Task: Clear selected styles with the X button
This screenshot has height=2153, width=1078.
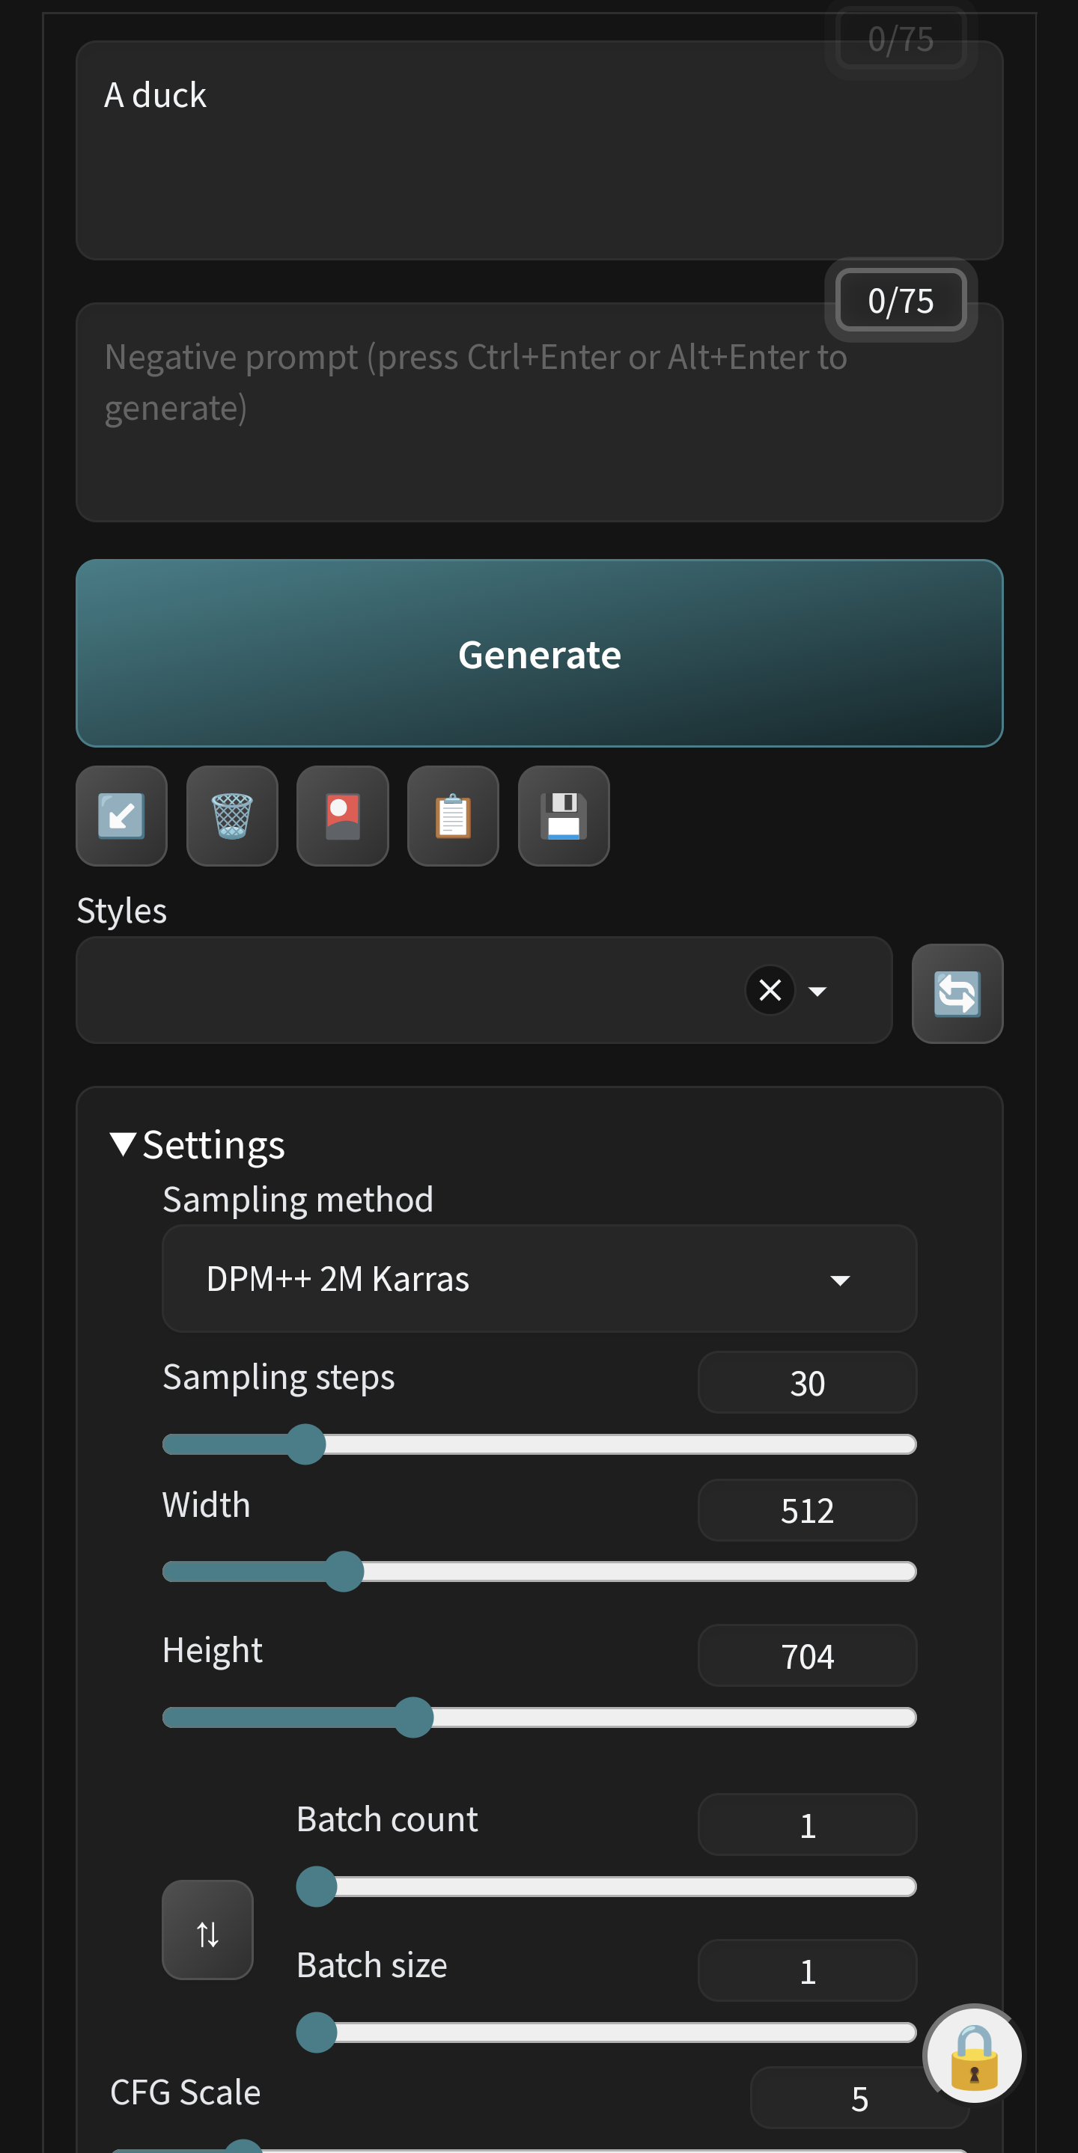Action: (x=770, y=990)
